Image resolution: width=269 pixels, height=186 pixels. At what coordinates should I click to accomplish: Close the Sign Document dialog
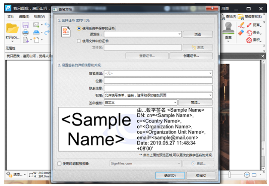[x=212, y=8]
